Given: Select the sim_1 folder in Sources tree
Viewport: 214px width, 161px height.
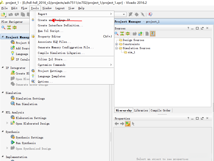Looking at the screenshot, I should pos(131,52).
